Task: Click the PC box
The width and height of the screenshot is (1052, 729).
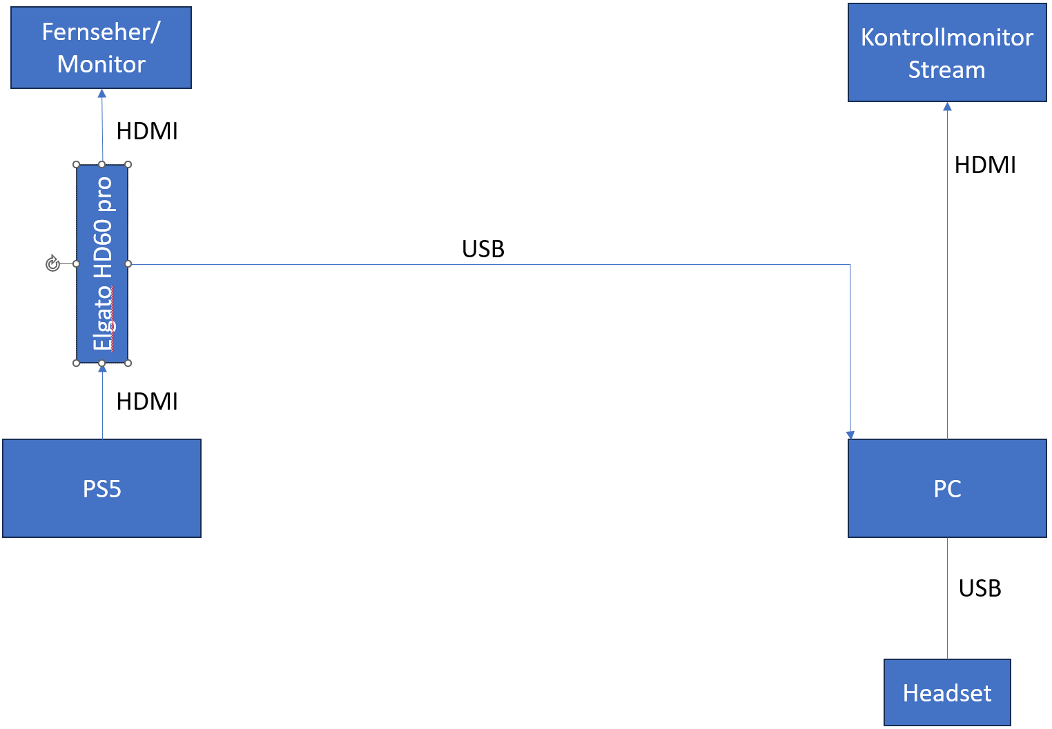Action: coord(946,488)
